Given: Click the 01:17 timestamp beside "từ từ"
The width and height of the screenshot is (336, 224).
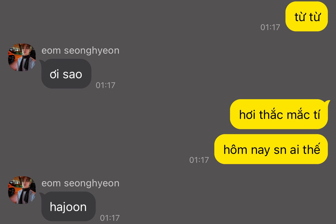Looking at the screenshot, I should [x=270, y=27].
